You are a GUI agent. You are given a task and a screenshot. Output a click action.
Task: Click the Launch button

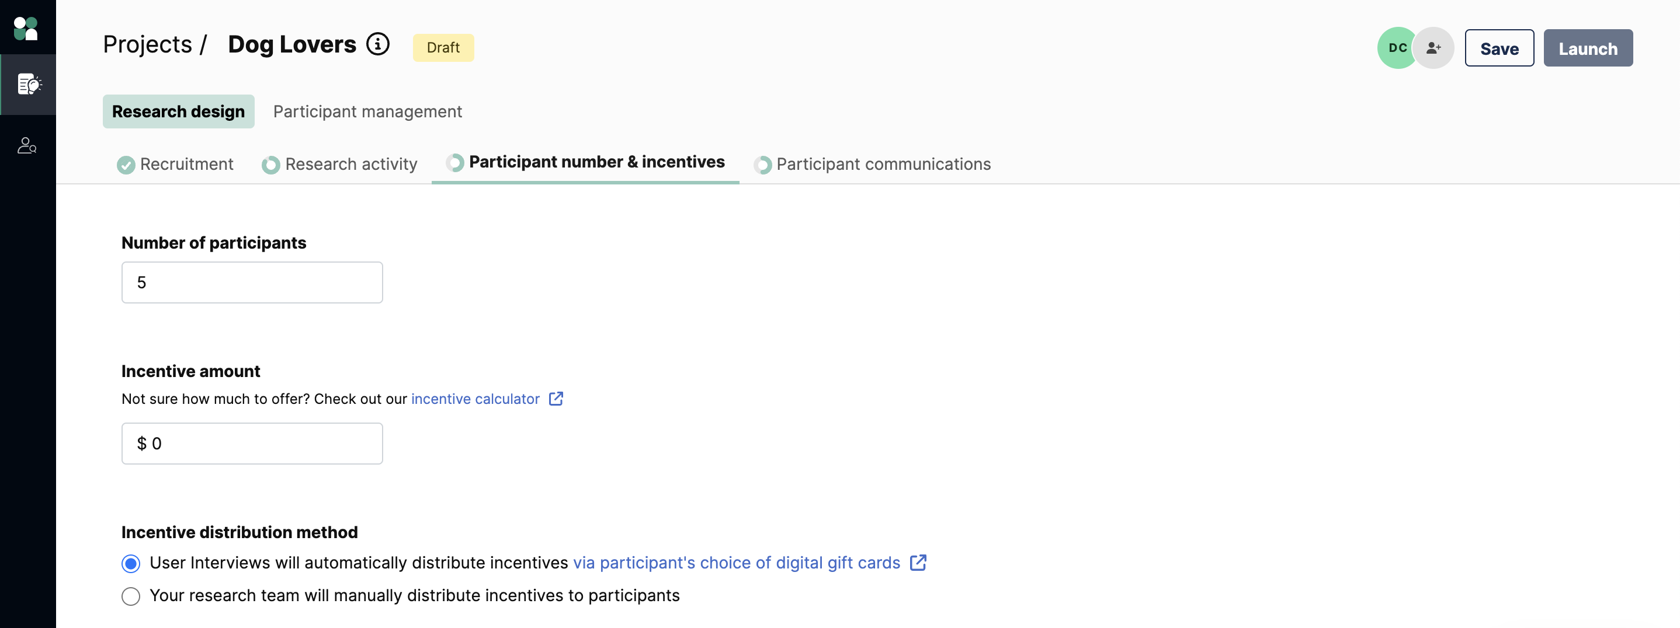[x=1587, y=48]
